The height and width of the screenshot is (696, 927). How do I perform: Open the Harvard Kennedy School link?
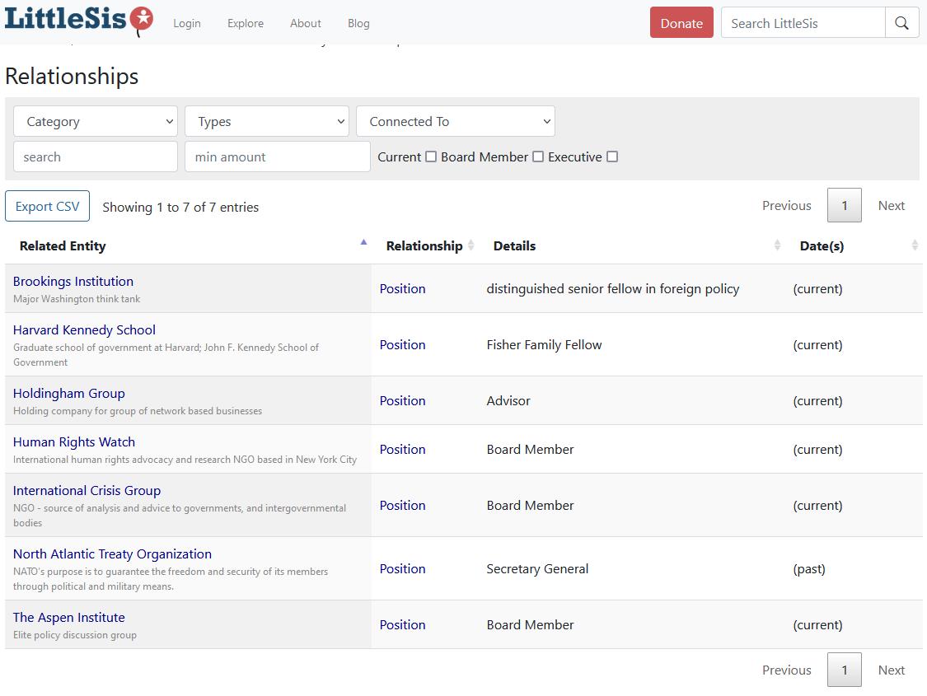click(x=85, y=329)
